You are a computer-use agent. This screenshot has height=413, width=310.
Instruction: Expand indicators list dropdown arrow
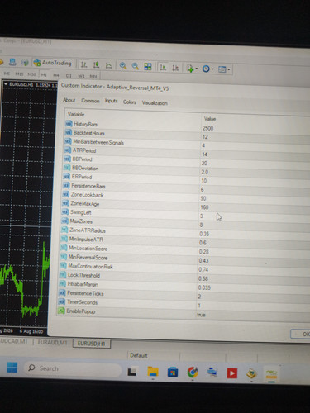[197, 69]
